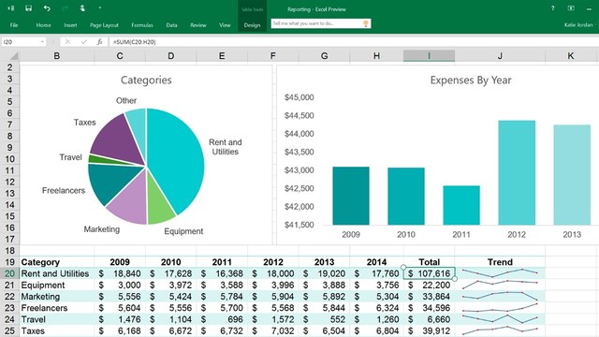Switch to the Page Layout tab
Image resolution: width=599 pixels, height=337 pixels.
click(104, 25)
